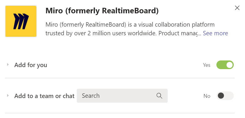Select the Add to a team or chat label
Viewport: 245px width, 118px height.
click(x=44, y=96)
